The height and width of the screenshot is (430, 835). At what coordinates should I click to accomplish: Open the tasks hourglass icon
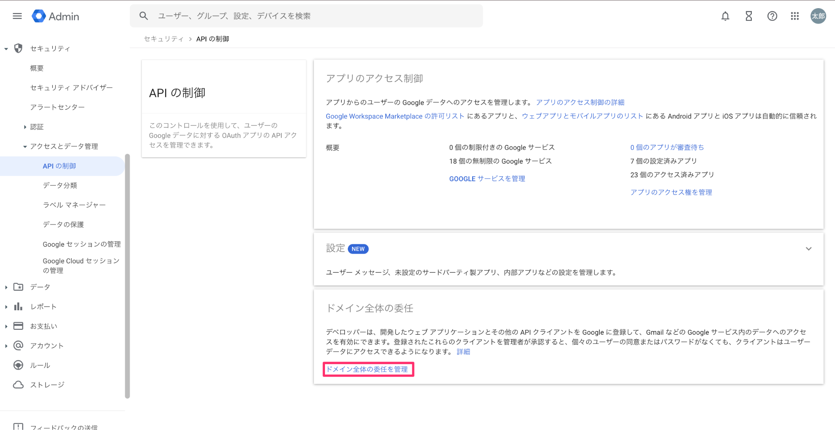coord(749,16)
